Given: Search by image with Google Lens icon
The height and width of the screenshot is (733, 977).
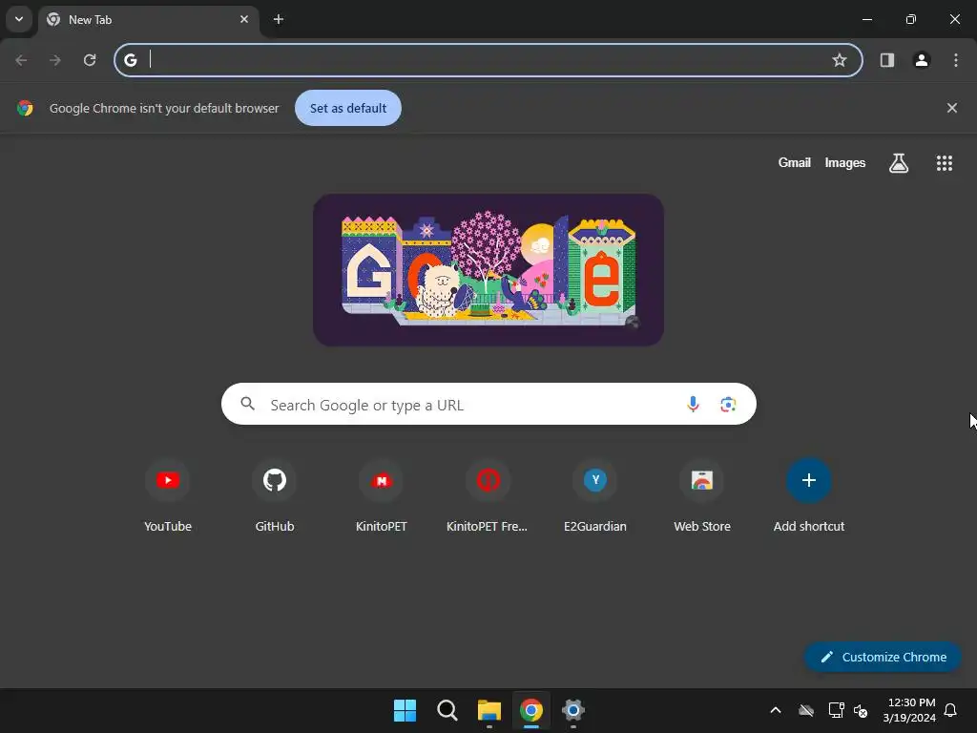Looking at the screenshot, I should coord(728,405).
